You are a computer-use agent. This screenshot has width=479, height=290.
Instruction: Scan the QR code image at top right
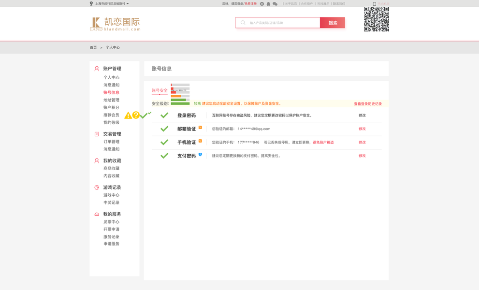click(375, 19)
